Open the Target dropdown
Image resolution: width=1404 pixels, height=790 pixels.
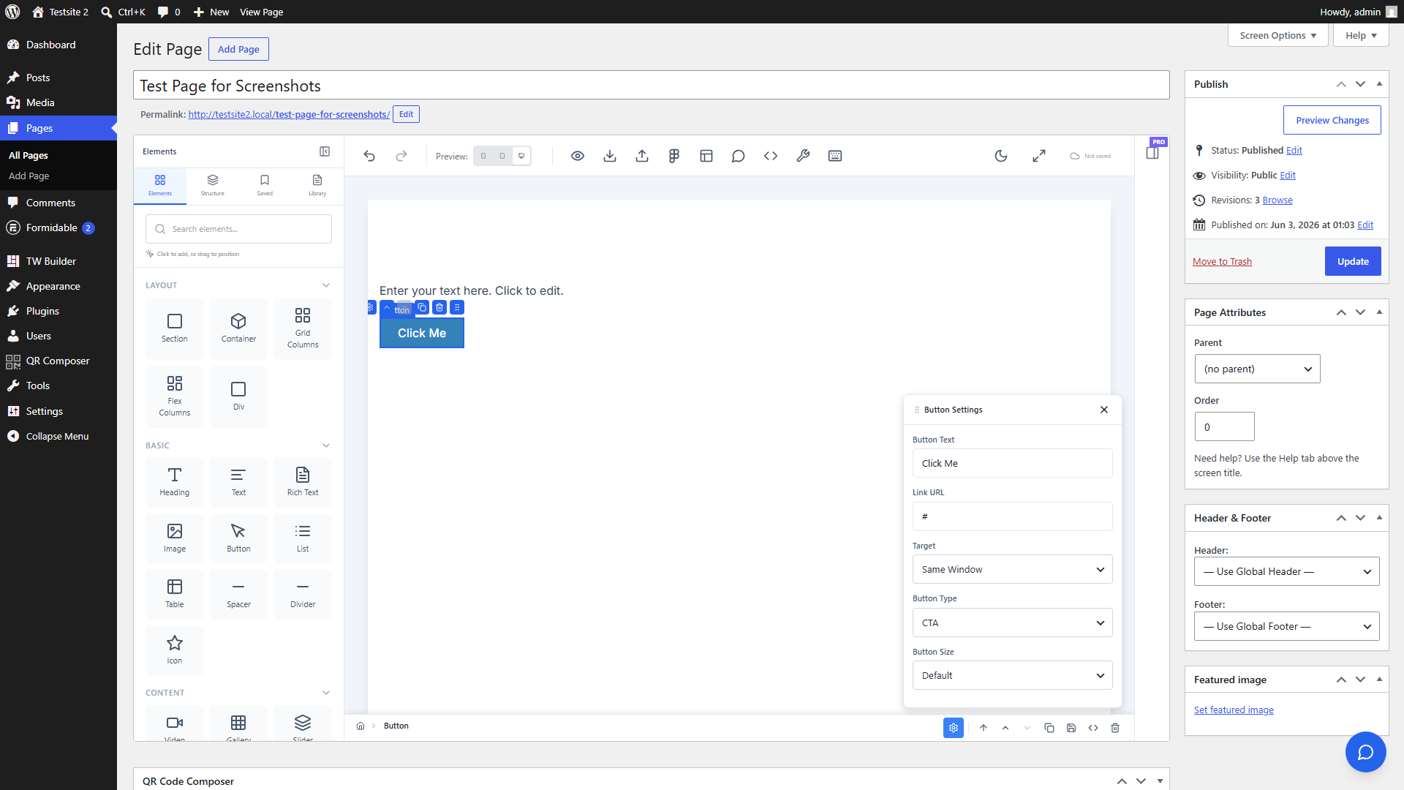tap(1013, 569)
